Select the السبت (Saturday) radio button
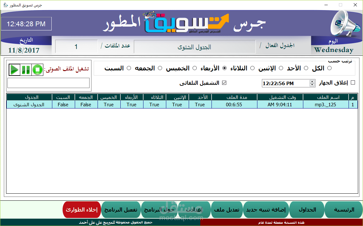363x226 pixels. point(129,68)
